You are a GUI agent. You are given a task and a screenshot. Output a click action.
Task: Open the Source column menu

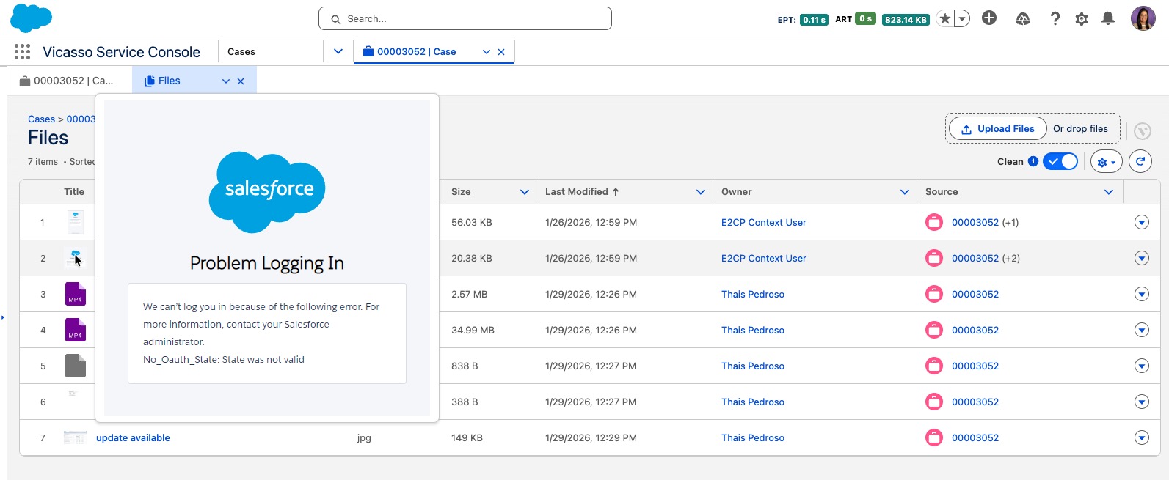tap(1109, 192)
